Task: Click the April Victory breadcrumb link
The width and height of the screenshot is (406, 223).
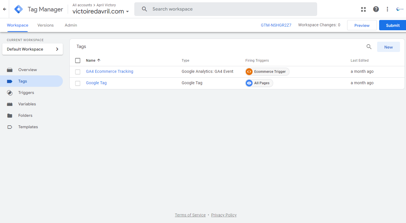Action: (x=106, y=5)
